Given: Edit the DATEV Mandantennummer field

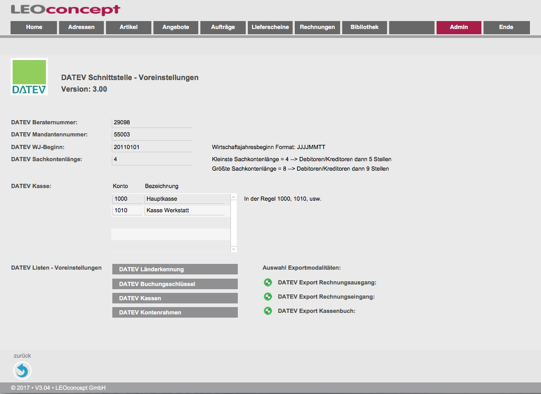Looking at the screenshot, I should click(x=152, y=135).
